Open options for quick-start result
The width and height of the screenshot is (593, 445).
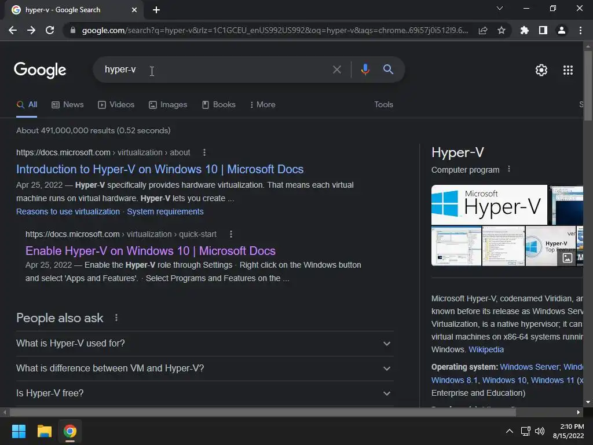pos(230,234)
